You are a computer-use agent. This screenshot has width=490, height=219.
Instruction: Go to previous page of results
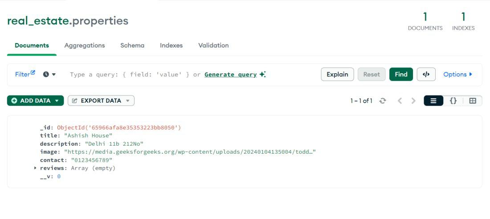(400, 101)
